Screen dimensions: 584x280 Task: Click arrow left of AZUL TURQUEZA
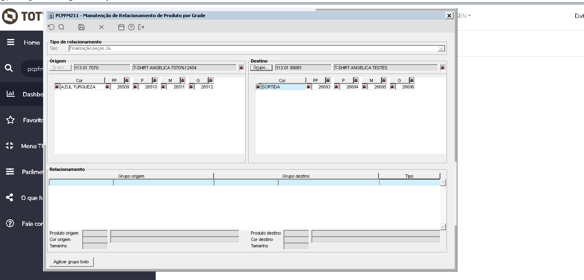[57, 87]
